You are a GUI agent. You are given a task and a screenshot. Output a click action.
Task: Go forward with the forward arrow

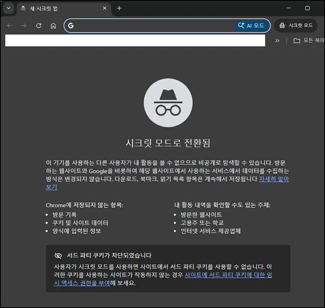pyautogui.click(x=24, y=25)
